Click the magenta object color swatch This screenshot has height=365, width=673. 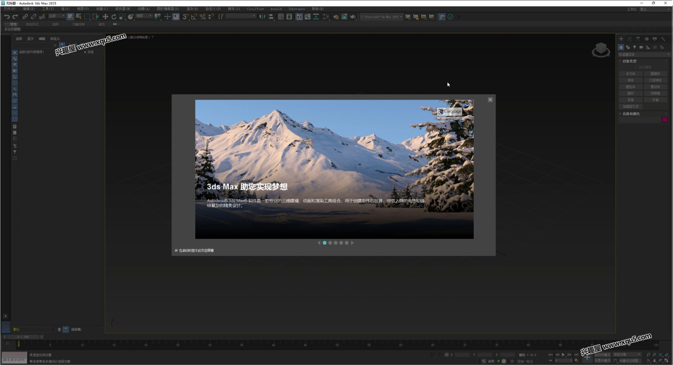coord(665,120)
